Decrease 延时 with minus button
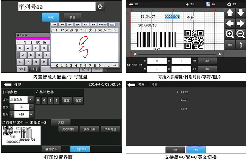Image resolution: width=247 pixels, height=160 pixels. click(12, 114)
